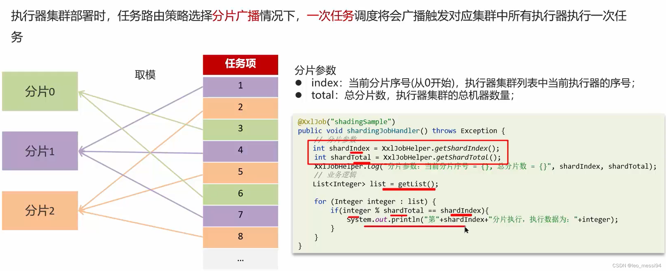
Task: Select task item row 8
Action: click(240, 237)
